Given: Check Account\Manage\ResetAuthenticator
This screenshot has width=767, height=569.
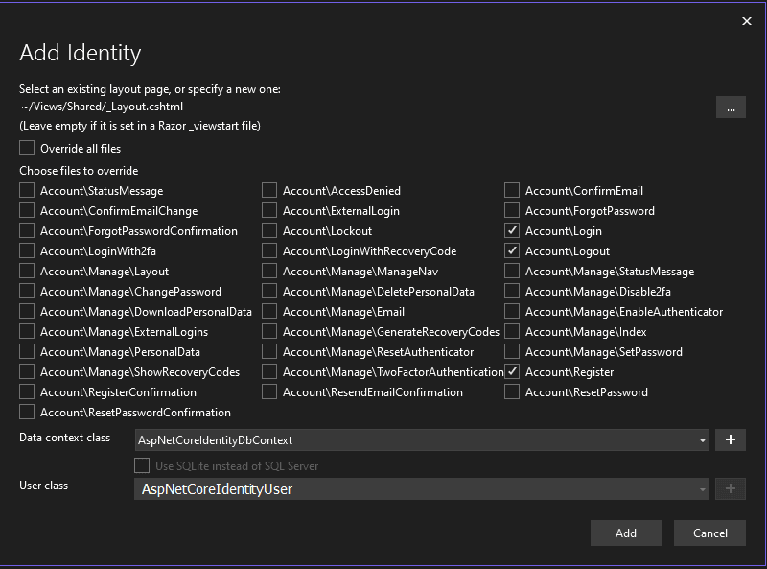Looking at the screenshot, I should (269, 351).
